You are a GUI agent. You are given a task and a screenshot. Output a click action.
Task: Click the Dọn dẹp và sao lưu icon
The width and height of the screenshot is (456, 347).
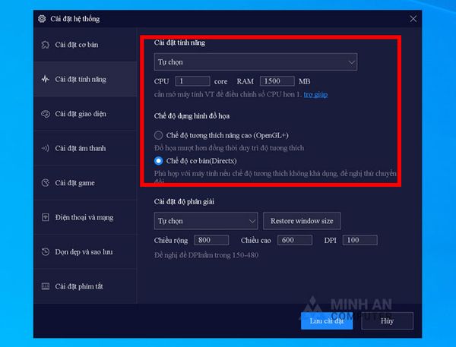(45, 252)
